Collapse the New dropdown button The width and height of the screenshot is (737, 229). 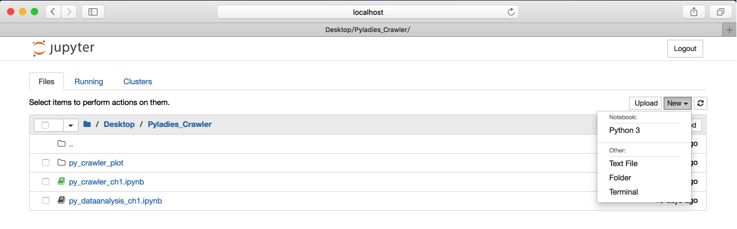tap(678, 103)
